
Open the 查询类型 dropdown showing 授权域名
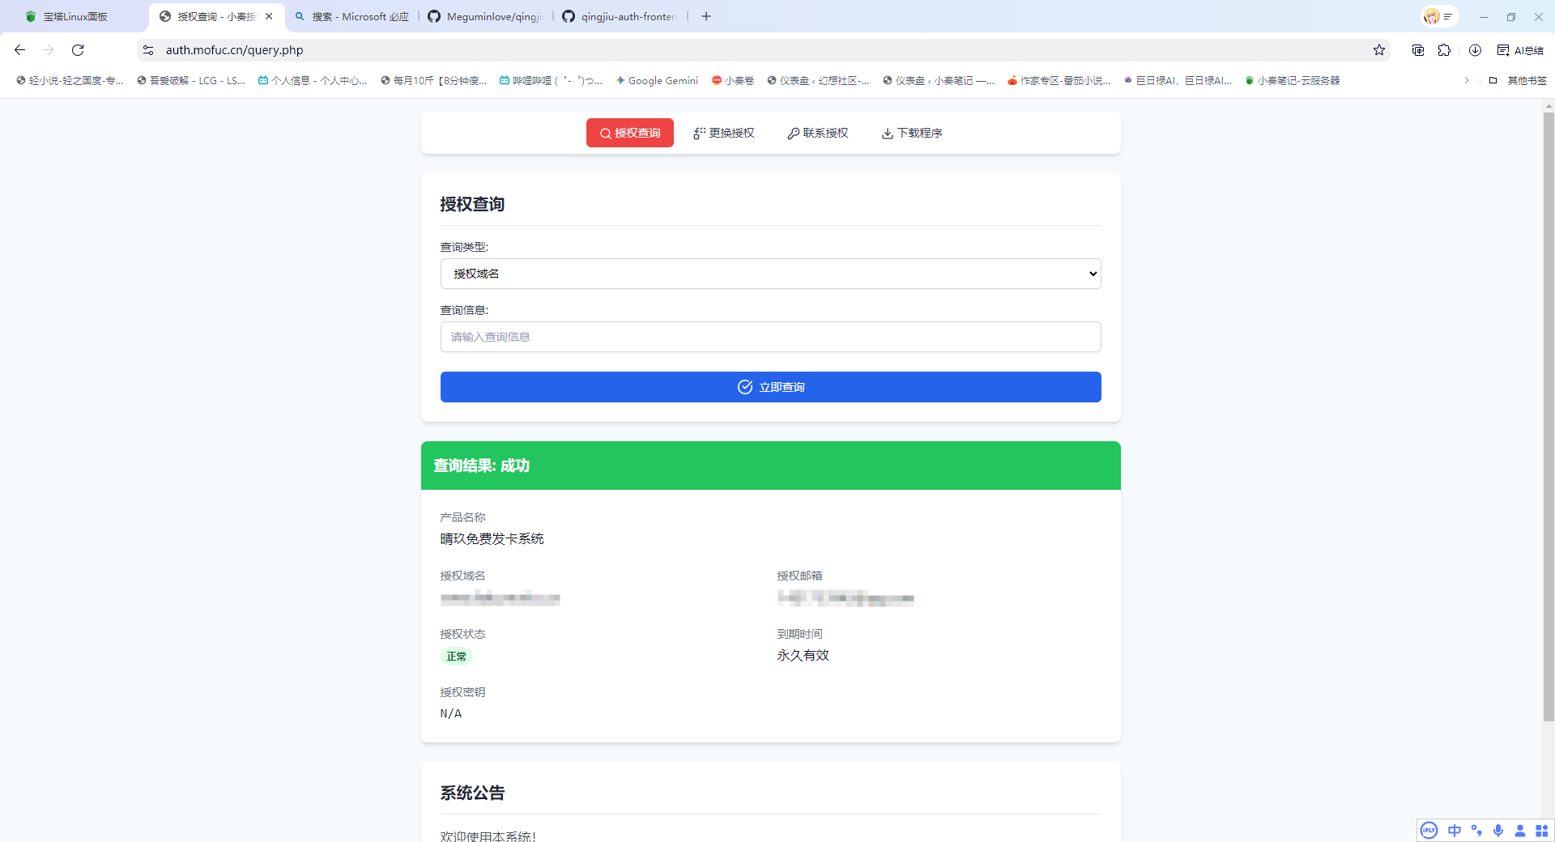pyautogui.click(x=770, y=274)
